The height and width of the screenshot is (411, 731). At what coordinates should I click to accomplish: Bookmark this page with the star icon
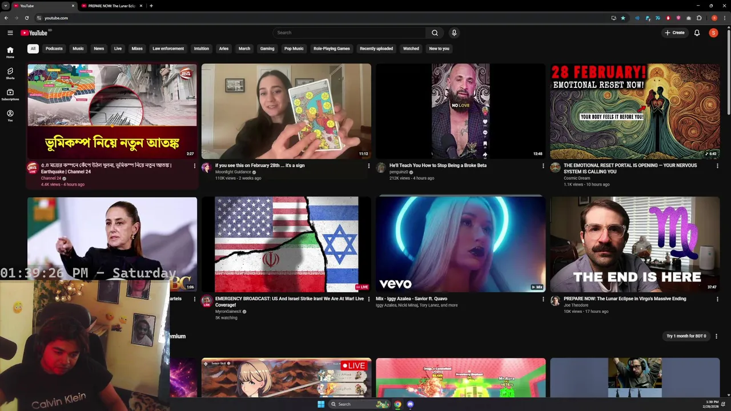point(622,18)
